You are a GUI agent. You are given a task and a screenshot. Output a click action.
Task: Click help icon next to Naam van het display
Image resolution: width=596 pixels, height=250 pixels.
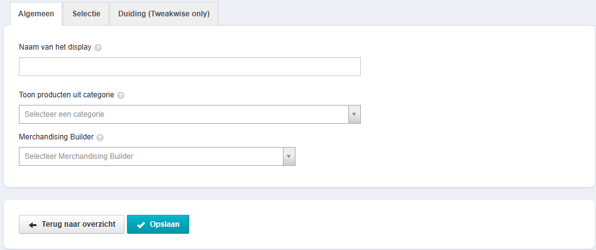98,48
